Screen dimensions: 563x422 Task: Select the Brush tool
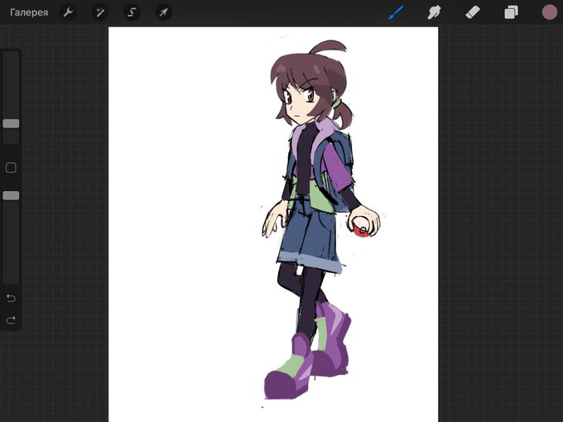396,12
